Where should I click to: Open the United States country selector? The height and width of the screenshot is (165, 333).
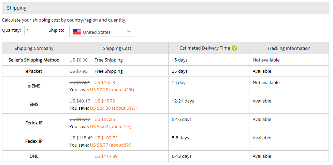click(102, 31)
